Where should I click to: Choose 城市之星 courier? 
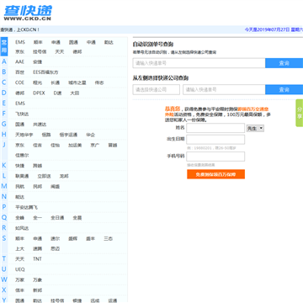pyautogui.click(x=77, y=82)
